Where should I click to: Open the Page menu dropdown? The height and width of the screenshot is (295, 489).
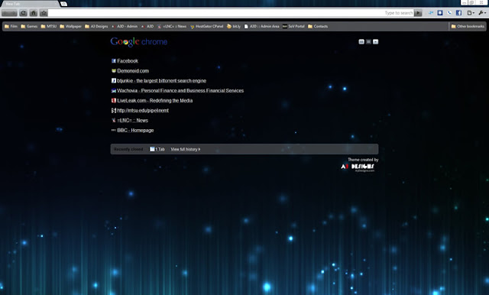click(471, 13)
